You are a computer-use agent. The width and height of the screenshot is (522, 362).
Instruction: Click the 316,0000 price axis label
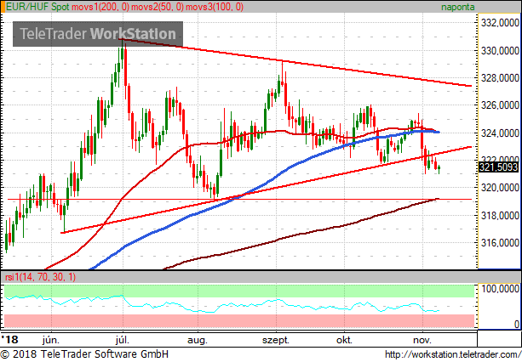pos(500,243)
